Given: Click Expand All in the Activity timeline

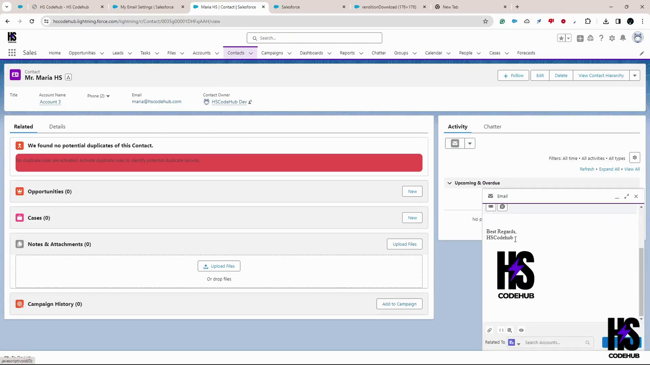Looking at the screenshot, I should pyautogui.click(x=609, y=169).
